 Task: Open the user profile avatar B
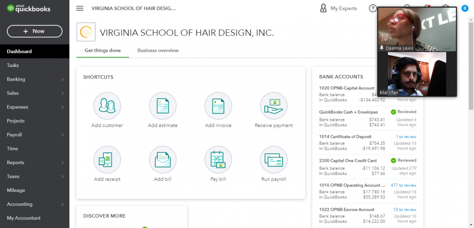click(464, 9)
